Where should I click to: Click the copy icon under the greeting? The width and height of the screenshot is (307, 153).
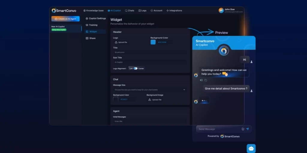coord(206,80)
